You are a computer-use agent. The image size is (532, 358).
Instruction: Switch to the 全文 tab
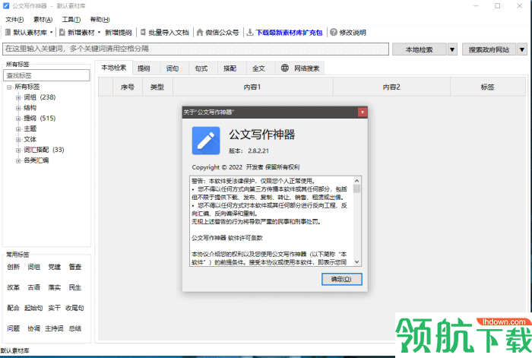[x=258, y=68]
